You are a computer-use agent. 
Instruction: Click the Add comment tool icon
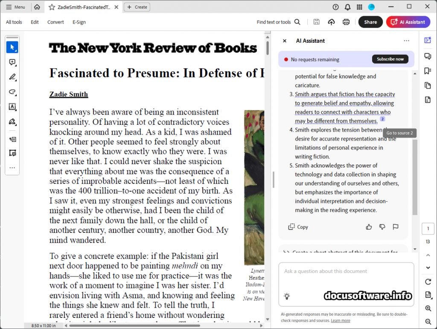(12, 62)
